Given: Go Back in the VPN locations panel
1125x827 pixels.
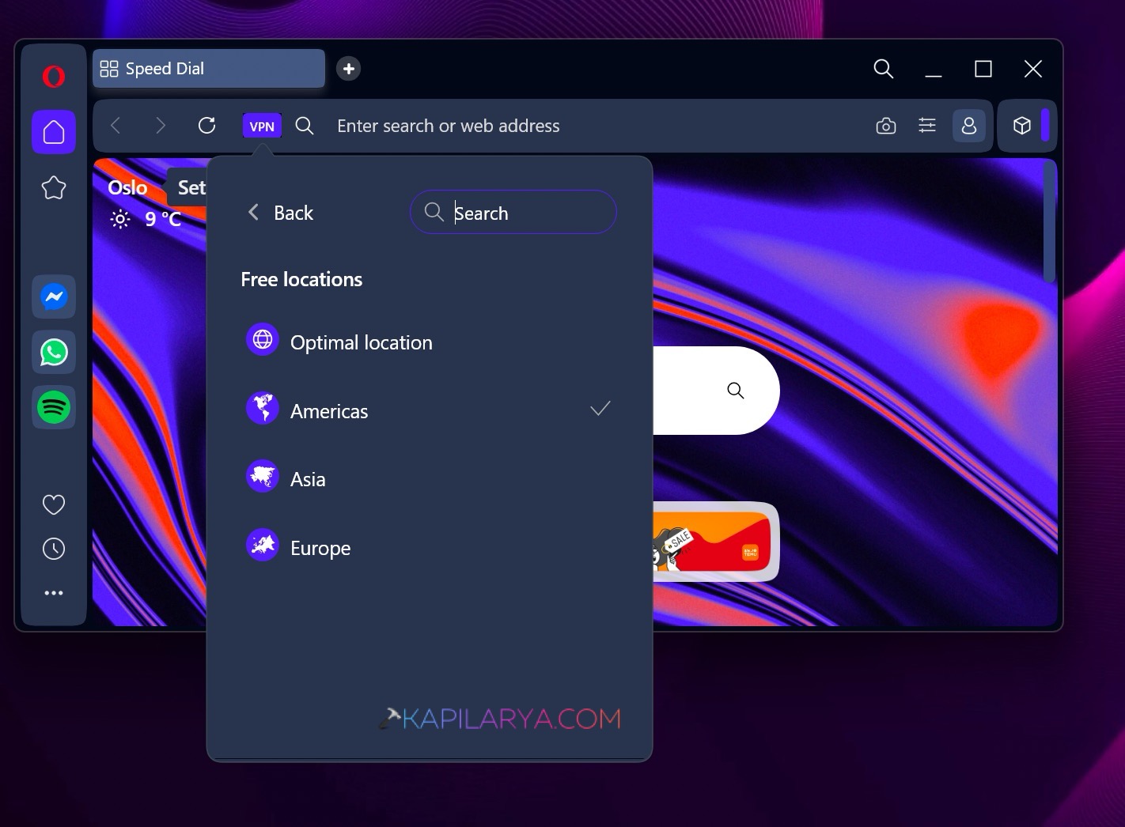Looking at the screenshot, I should point(281,213).
